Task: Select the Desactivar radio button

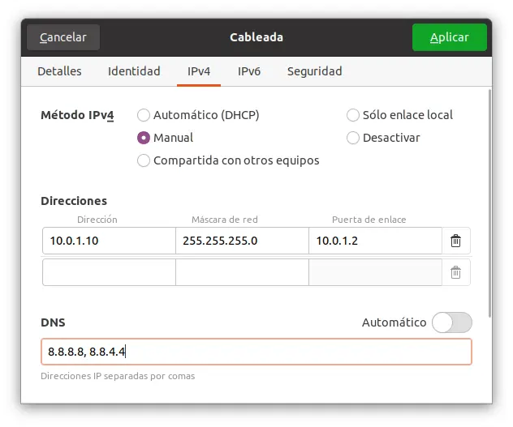Action: pos(353,138)
